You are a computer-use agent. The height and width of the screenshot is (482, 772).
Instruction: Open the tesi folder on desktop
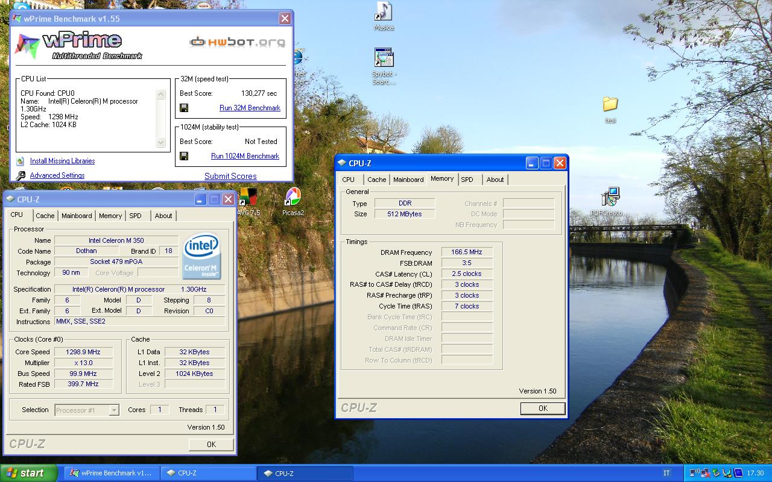tap(610, 109)
